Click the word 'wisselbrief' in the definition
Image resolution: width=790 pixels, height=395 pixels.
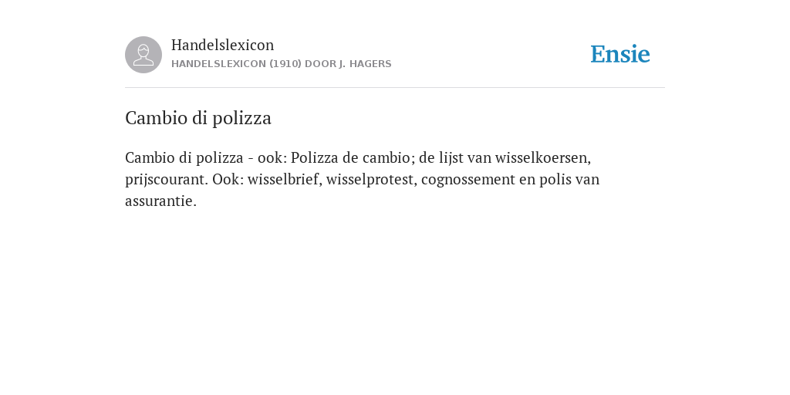pyautogui.click(x=282, y=179)
